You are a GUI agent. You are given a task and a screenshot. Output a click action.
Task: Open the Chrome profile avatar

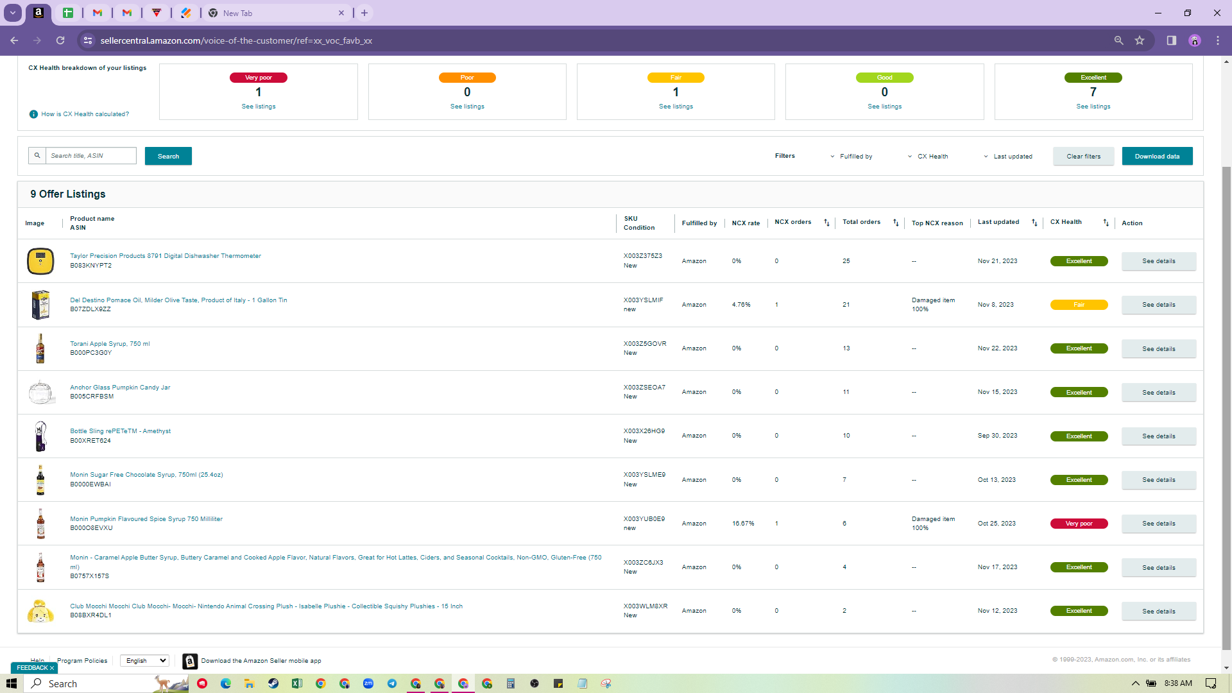(1195, 40)
